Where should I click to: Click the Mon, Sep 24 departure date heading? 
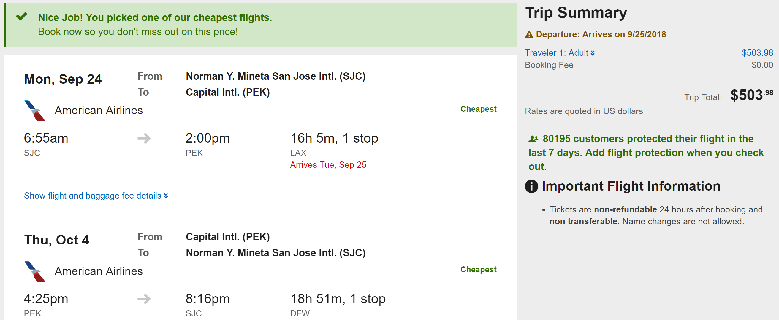point(63,79)
